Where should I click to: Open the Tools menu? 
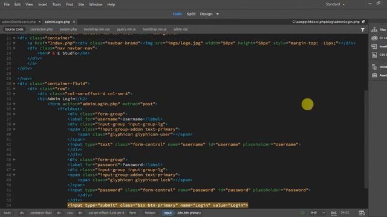56,4
